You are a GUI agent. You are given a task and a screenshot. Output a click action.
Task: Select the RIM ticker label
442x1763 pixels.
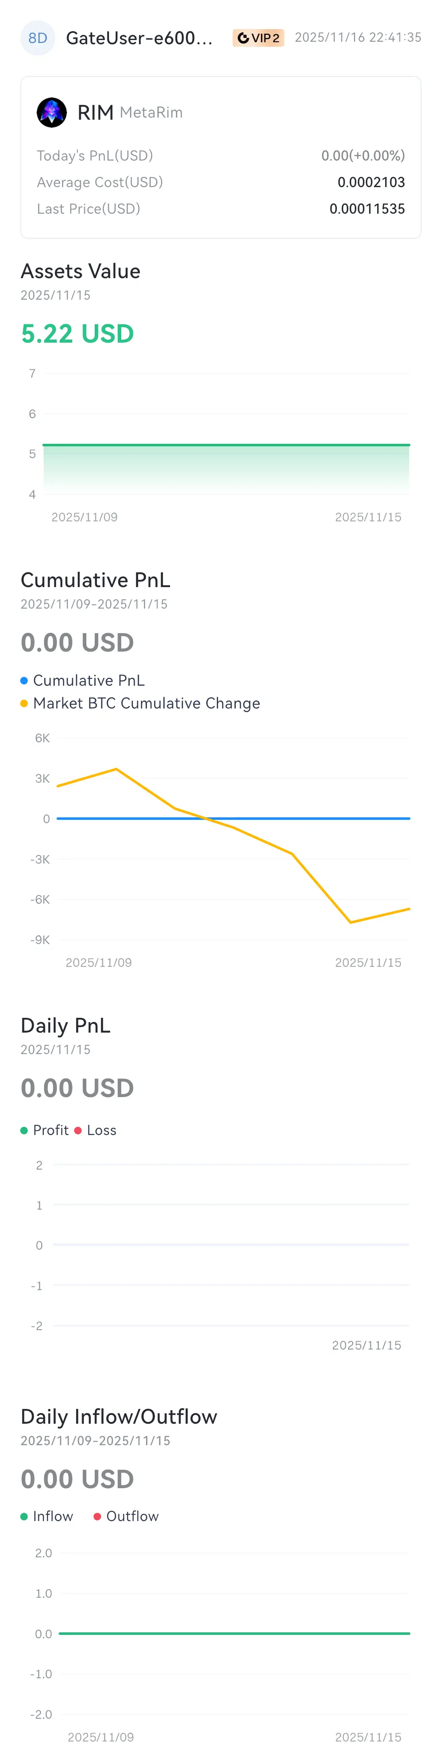pos(95,112)
